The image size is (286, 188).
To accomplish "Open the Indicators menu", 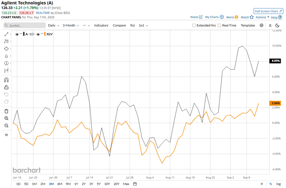I will [101, 25].
